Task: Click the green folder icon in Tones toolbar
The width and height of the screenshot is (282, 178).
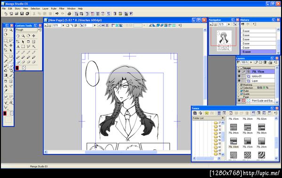Action: 207,113
